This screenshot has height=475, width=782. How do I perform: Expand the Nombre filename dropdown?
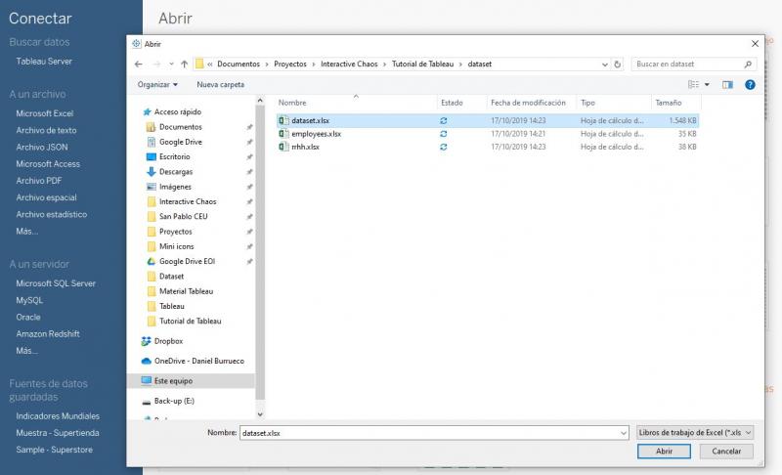click(624, 433)
